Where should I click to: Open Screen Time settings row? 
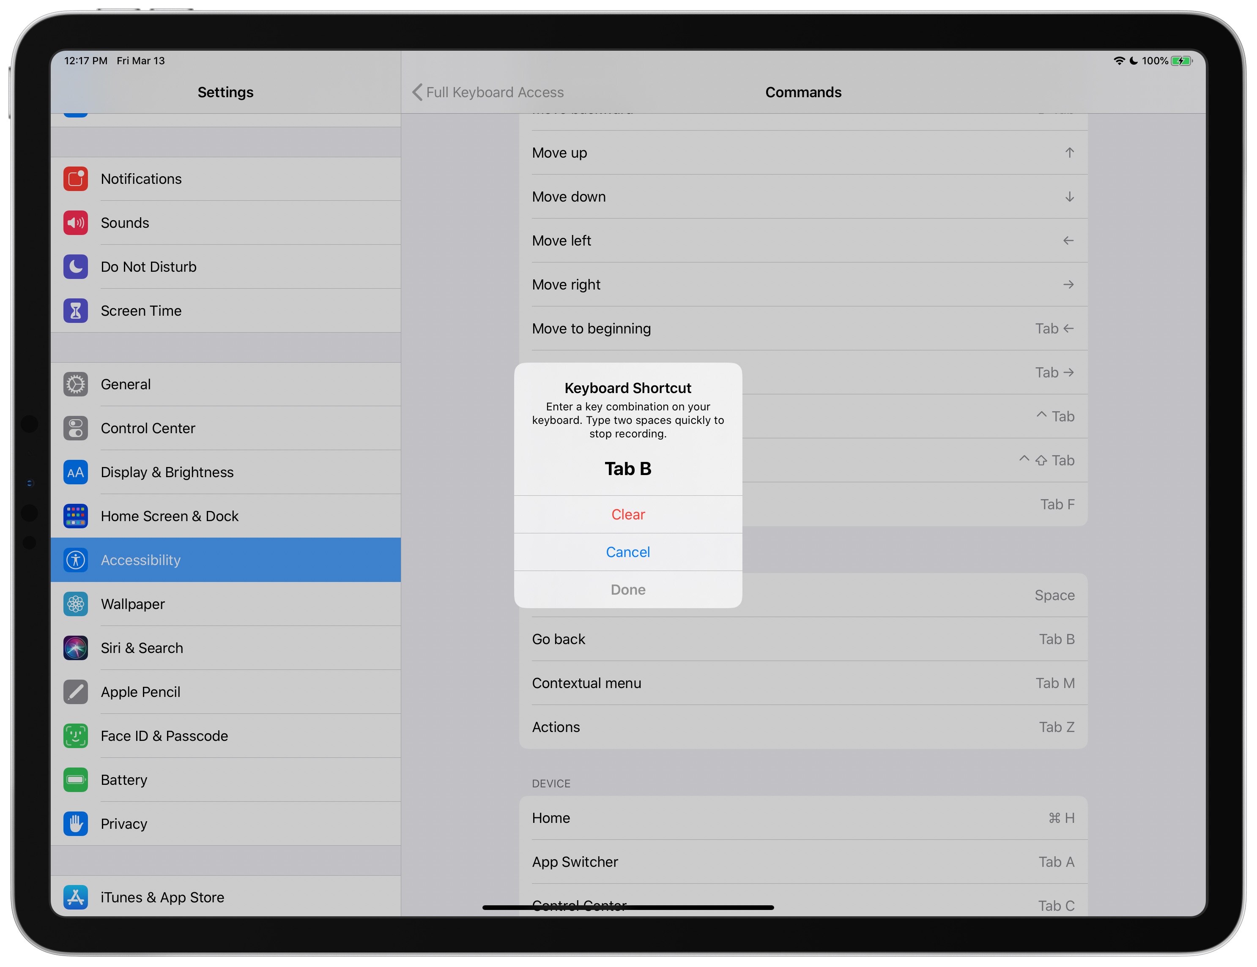tap(226, 311)
